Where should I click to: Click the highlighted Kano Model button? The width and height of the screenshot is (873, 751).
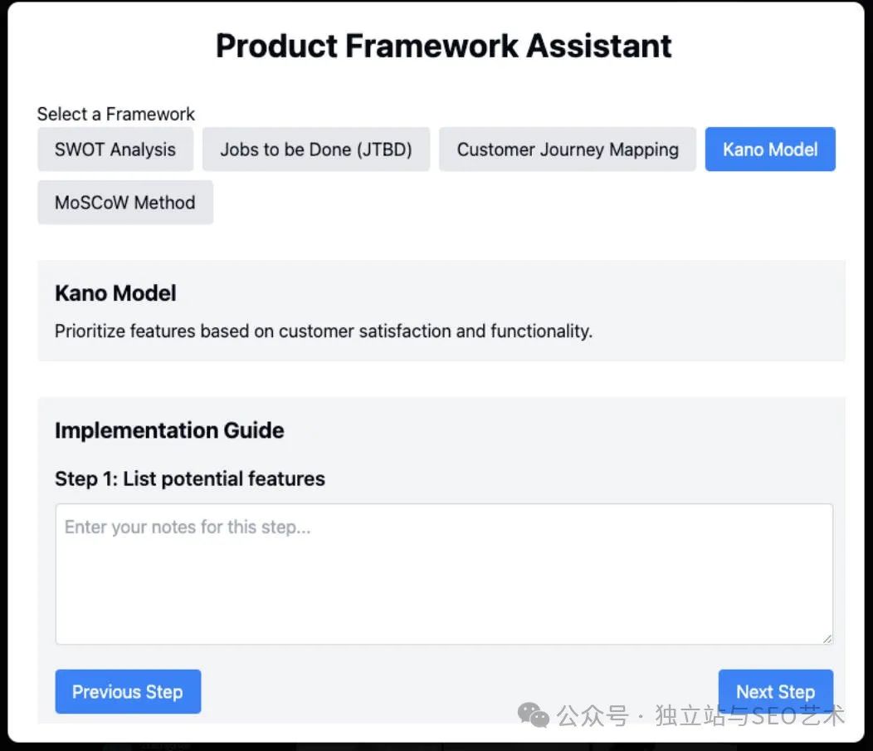coord(770,150)
